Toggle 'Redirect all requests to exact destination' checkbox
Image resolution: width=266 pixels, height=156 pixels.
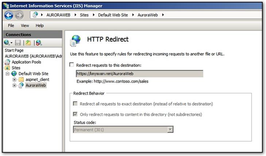pos(76,104)
